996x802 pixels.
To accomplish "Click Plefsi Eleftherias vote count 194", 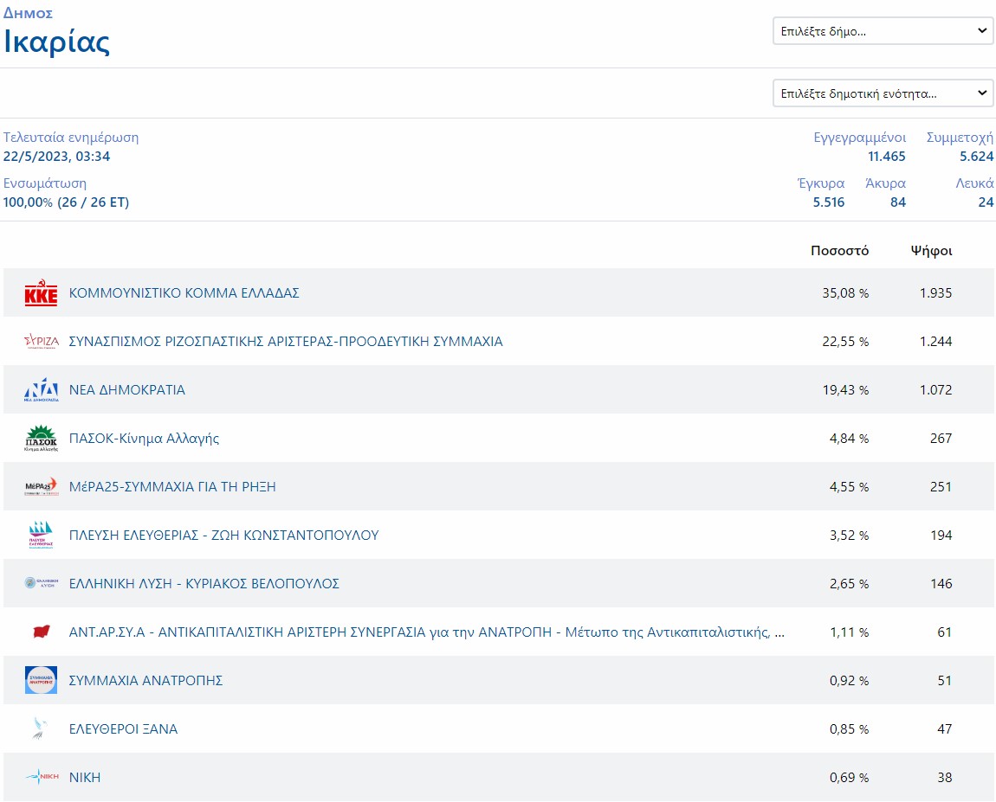I will tap(941, 536).
